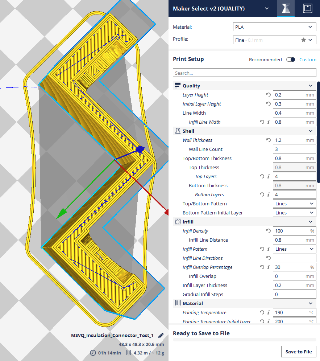Open the Material dropdown showing PLA
The image size is (320, 361).
(x=274, y=27)
